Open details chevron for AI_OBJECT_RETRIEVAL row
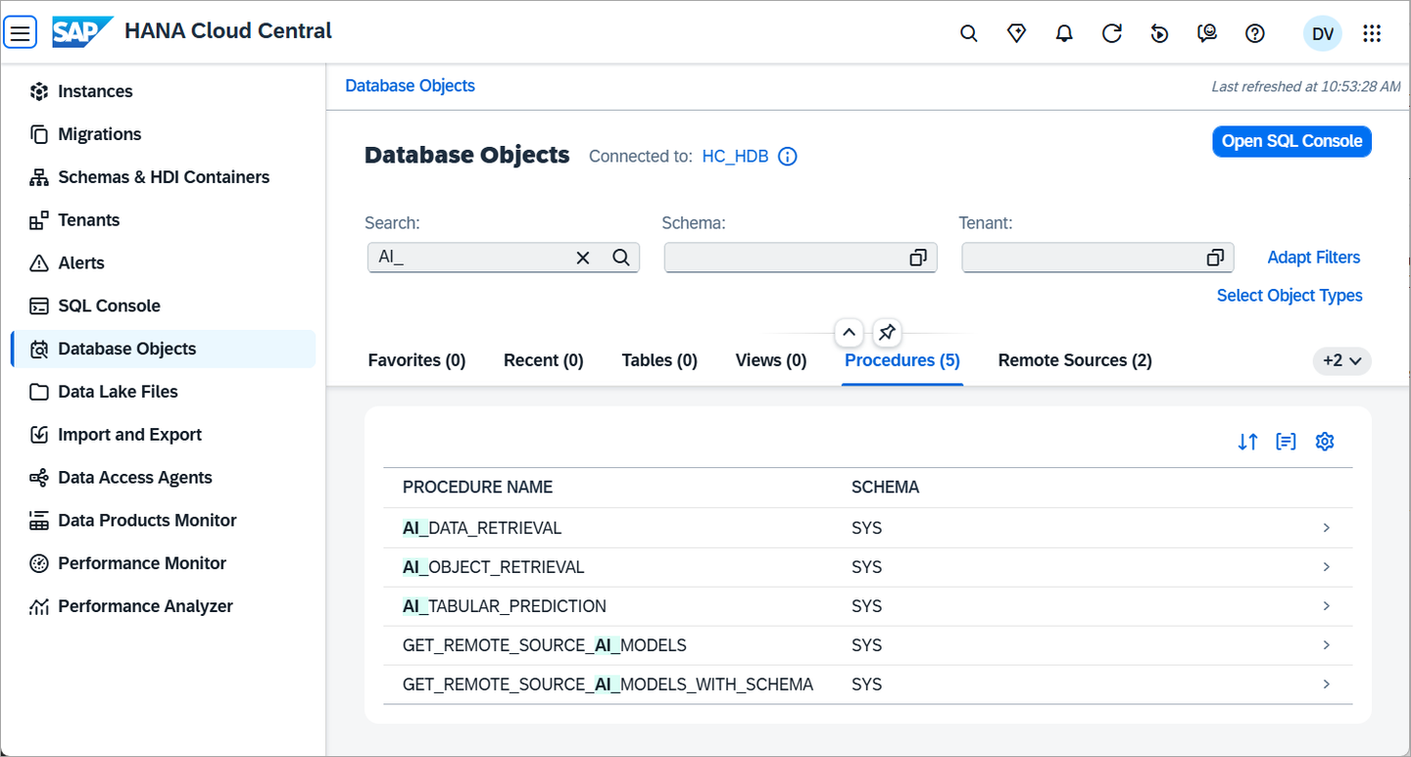Screen dimensions: 1411x757 click(1326, 567)
